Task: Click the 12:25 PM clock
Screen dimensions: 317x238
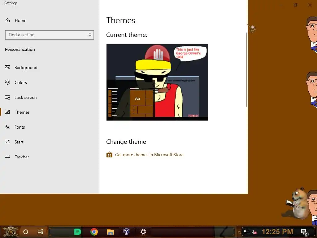Action: point(277,232)
